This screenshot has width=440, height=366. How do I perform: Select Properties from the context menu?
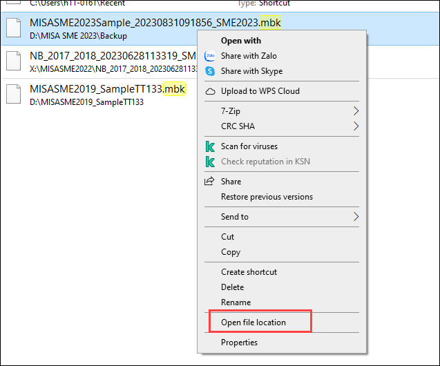tap(239, 343)
